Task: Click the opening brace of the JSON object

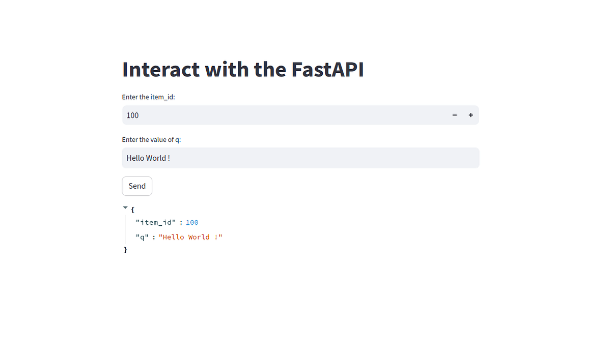Action: click(132, 210)
